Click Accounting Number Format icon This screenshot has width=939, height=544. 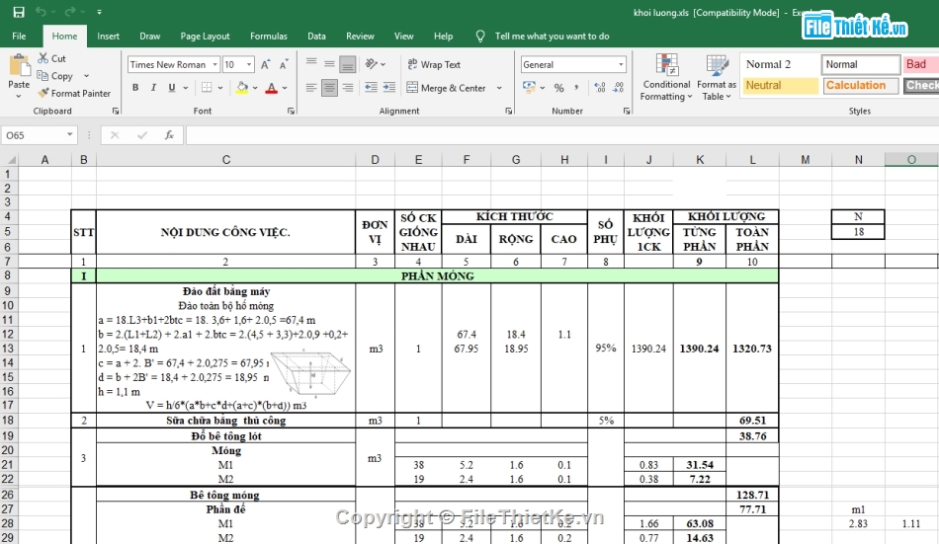[529, 87]
